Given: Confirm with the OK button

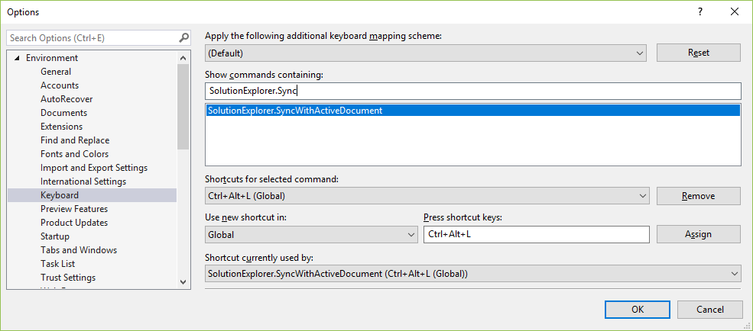Looking at the screenshot, I should tap(637, 310).
